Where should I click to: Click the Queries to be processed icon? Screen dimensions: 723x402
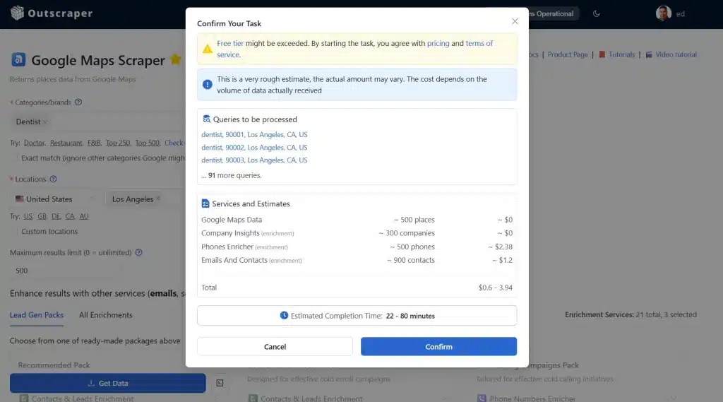click(x=206, y=119)
